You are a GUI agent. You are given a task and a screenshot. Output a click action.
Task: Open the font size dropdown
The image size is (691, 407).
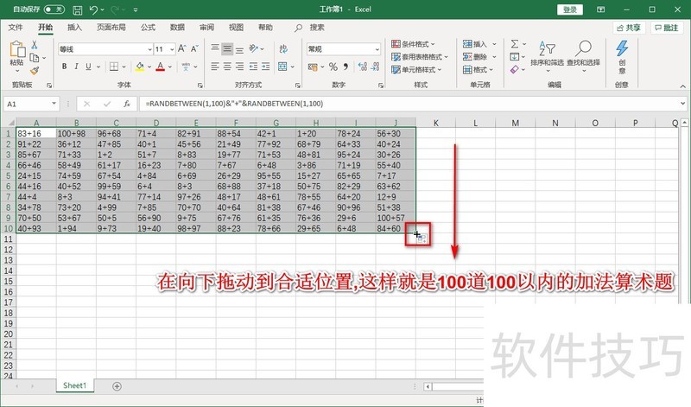(x=172, y=49)
